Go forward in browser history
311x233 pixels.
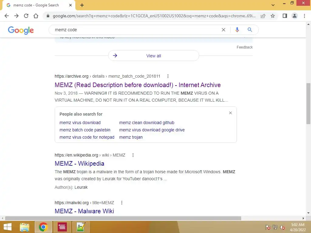16,16
